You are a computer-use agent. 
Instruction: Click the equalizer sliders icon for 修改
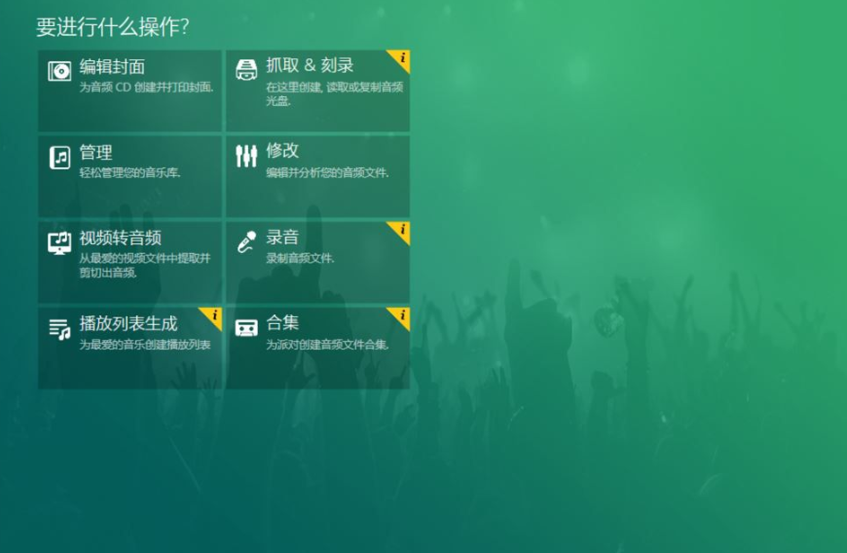(x=246, y=156)
